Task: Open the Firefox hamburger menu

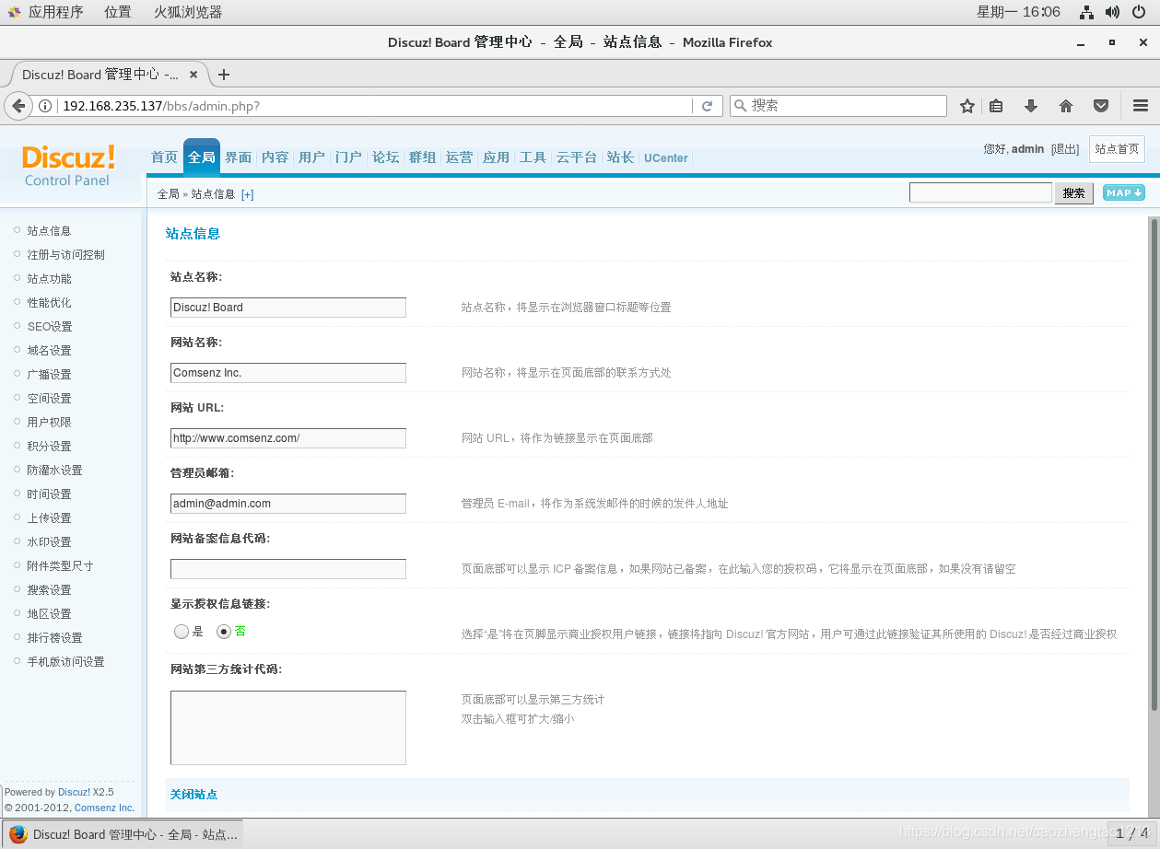Action: 1141,106
